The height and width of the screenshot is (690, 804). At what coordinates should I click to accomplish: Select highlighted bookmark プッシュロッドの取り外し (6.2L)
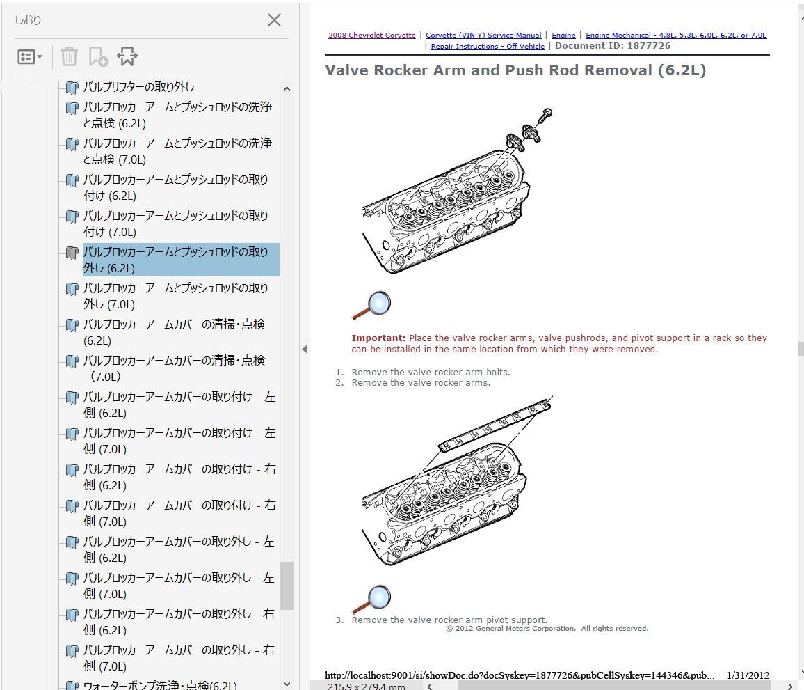pyautogui.click(x=181, y=260)
